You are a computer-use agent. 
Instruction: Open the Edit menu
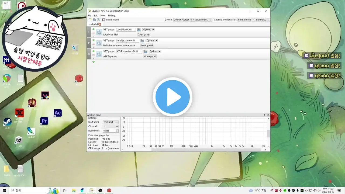point(96,16)
